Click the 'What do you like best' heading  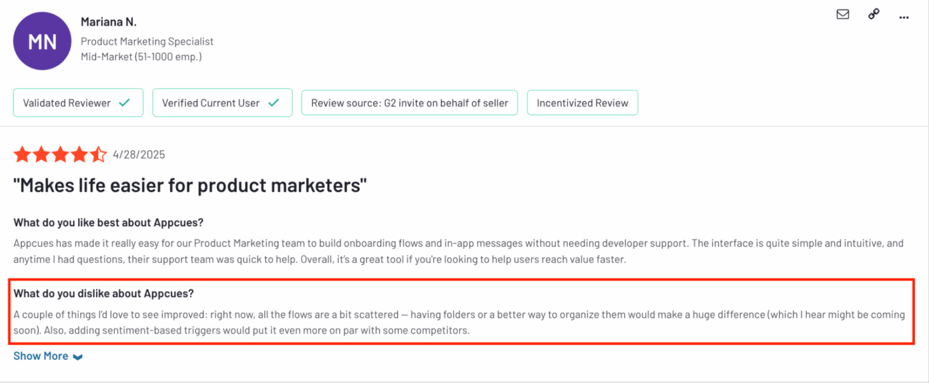pos(108,222)
